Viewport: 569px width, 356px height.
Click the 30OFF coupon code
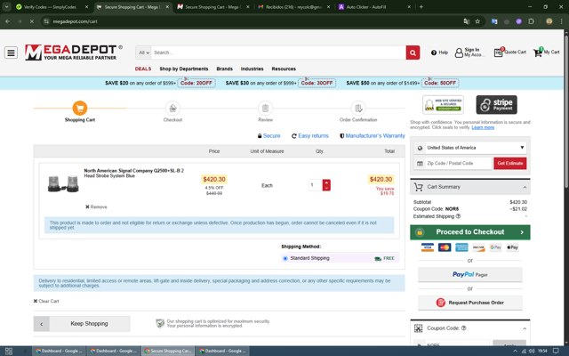point(317,83)
